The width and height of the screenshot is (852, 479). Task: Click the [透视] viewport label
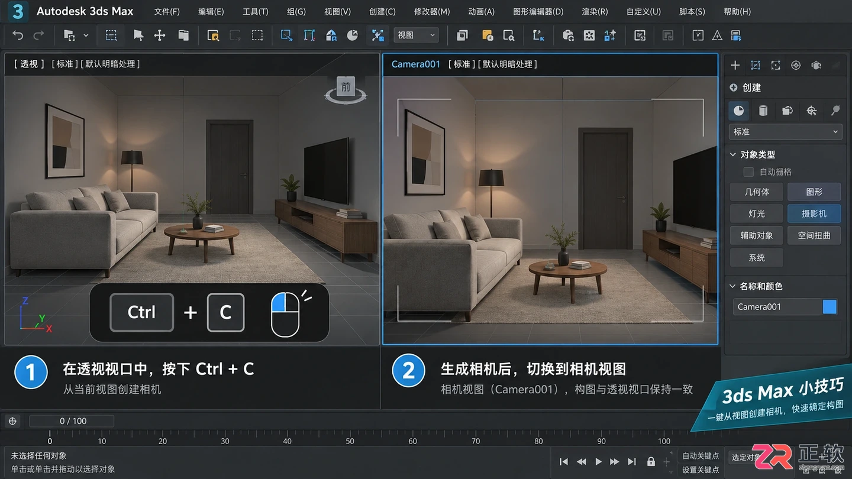[30, 64]
